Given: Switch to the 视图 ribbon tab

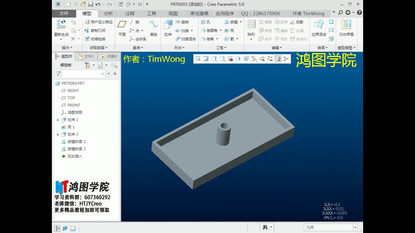Looking at the screenshot, I should (x=173, y=14).
